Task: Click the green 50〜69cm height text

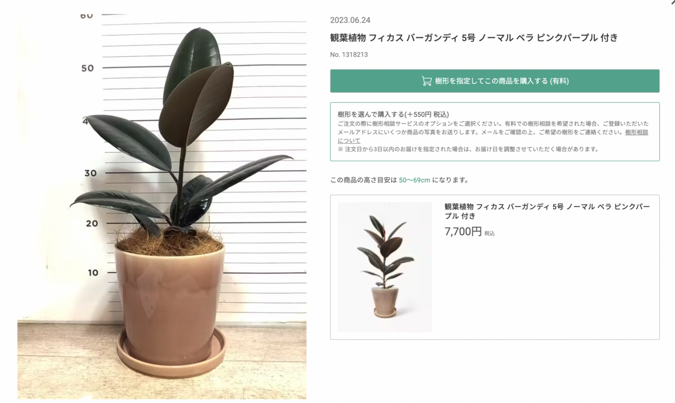Action: click(x=415, y=180)
